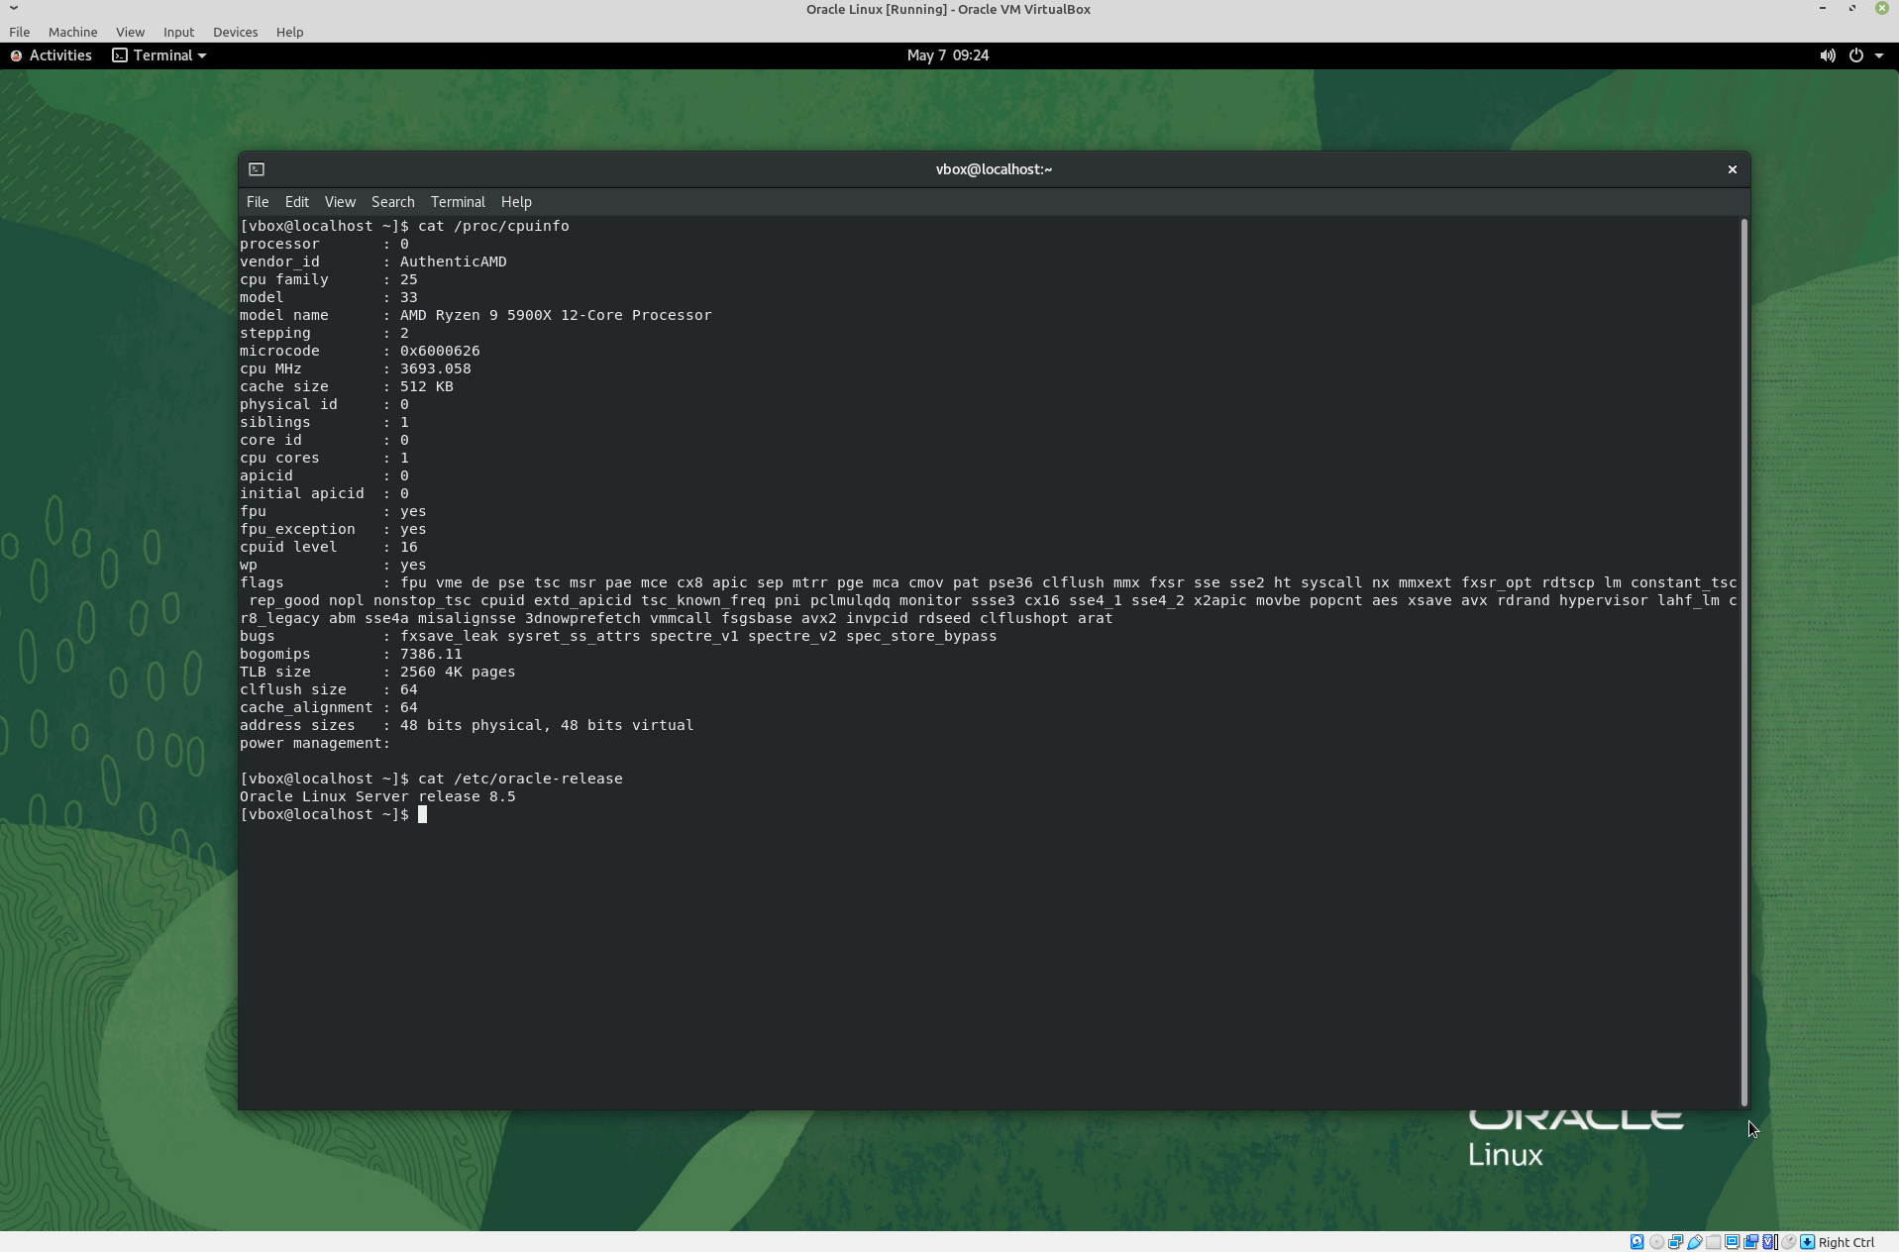Open the clock showing May 7 09:24
The height and width of the screenshot is (1252, 1899).
point(948,55)
